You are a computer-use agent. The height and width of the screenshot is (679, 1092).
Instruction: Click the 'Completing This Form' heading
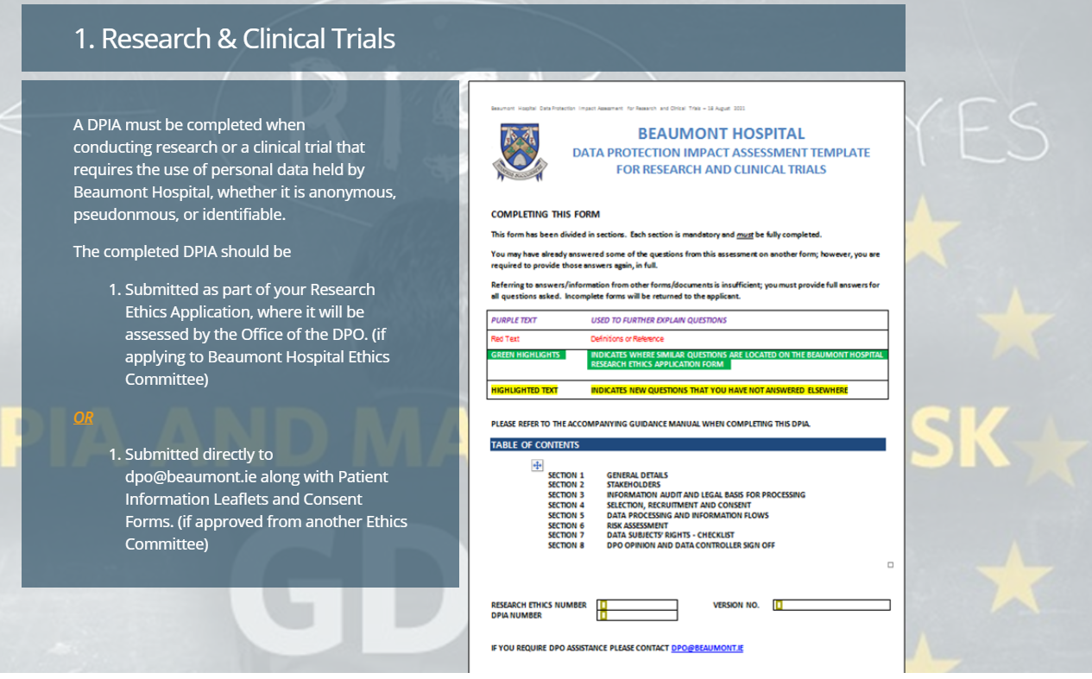click(545, 215)
